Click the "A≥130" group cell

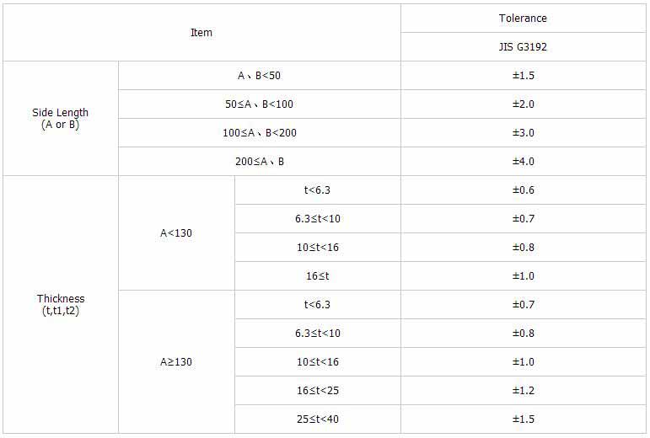pos(176,362)
